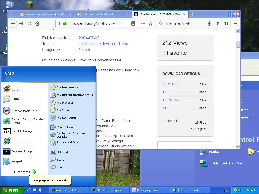The image size is (259, 194).
Task: Expand My Recent Documents submenu
Action: pyautogui.click(x=72, y=95)
